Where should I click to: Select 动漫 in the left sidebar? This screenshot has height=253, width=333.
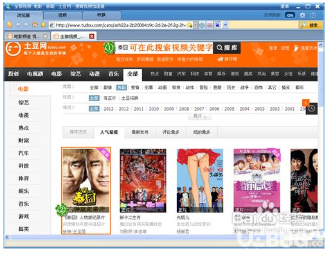[24, 115]
